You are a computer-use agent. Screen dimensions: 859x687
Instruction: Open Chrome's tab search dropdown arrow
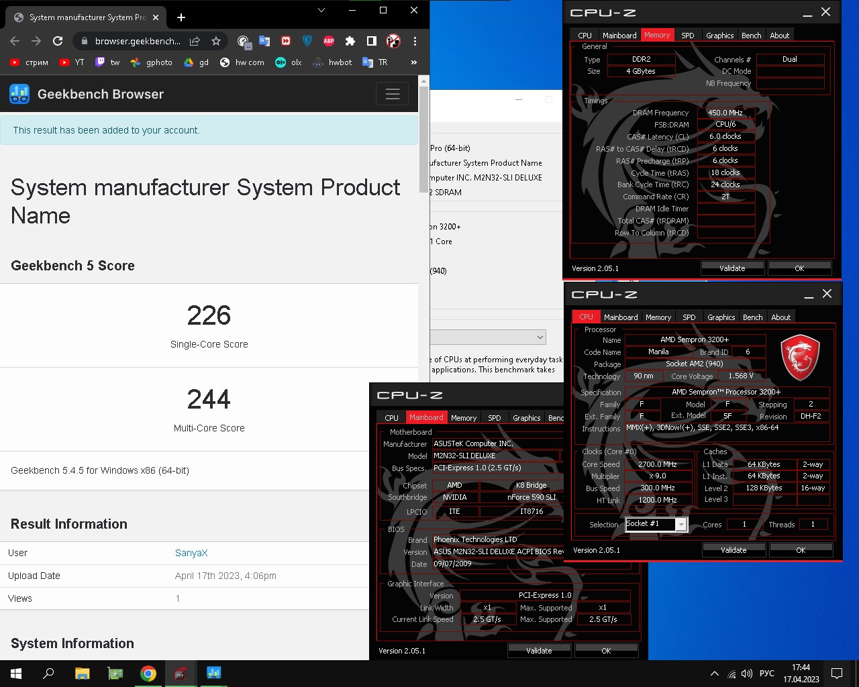(x=321, y=10)
